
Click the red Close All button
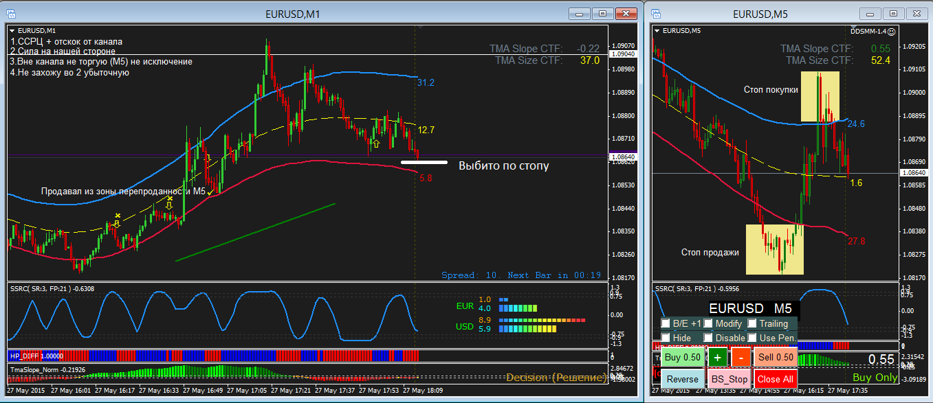tap(776, 379)
